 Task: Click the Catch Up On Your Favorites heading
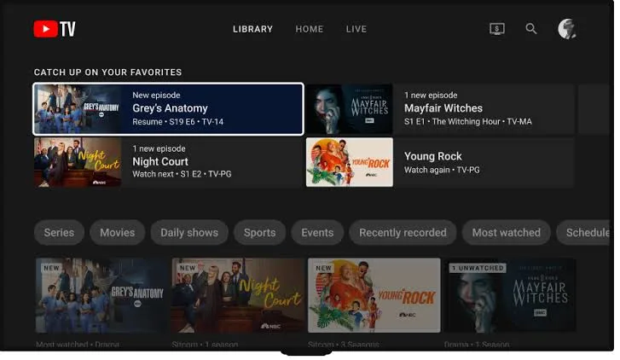pos(108,73)
